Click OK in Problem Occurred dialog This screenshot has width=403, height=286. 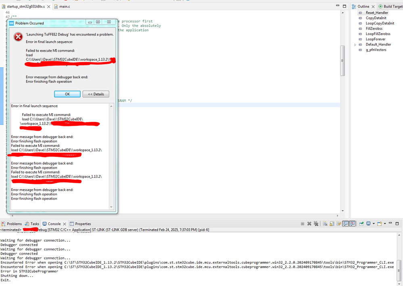point(67,94)
